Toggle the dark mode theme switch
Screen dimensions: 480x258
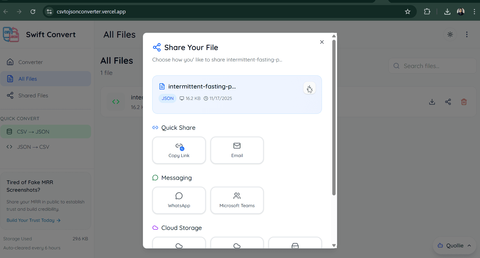click(450, 34)
